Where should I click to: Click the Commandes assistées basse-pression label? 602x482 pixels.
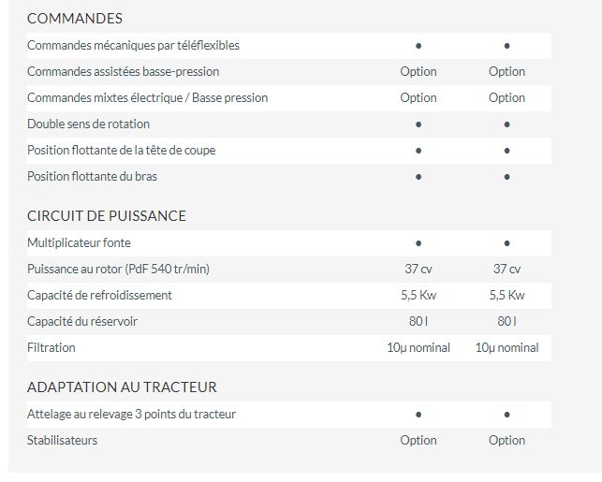coord(123,71)
